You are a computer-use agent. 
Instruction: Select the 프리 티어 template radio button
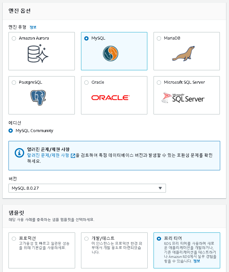click(159, 239)
